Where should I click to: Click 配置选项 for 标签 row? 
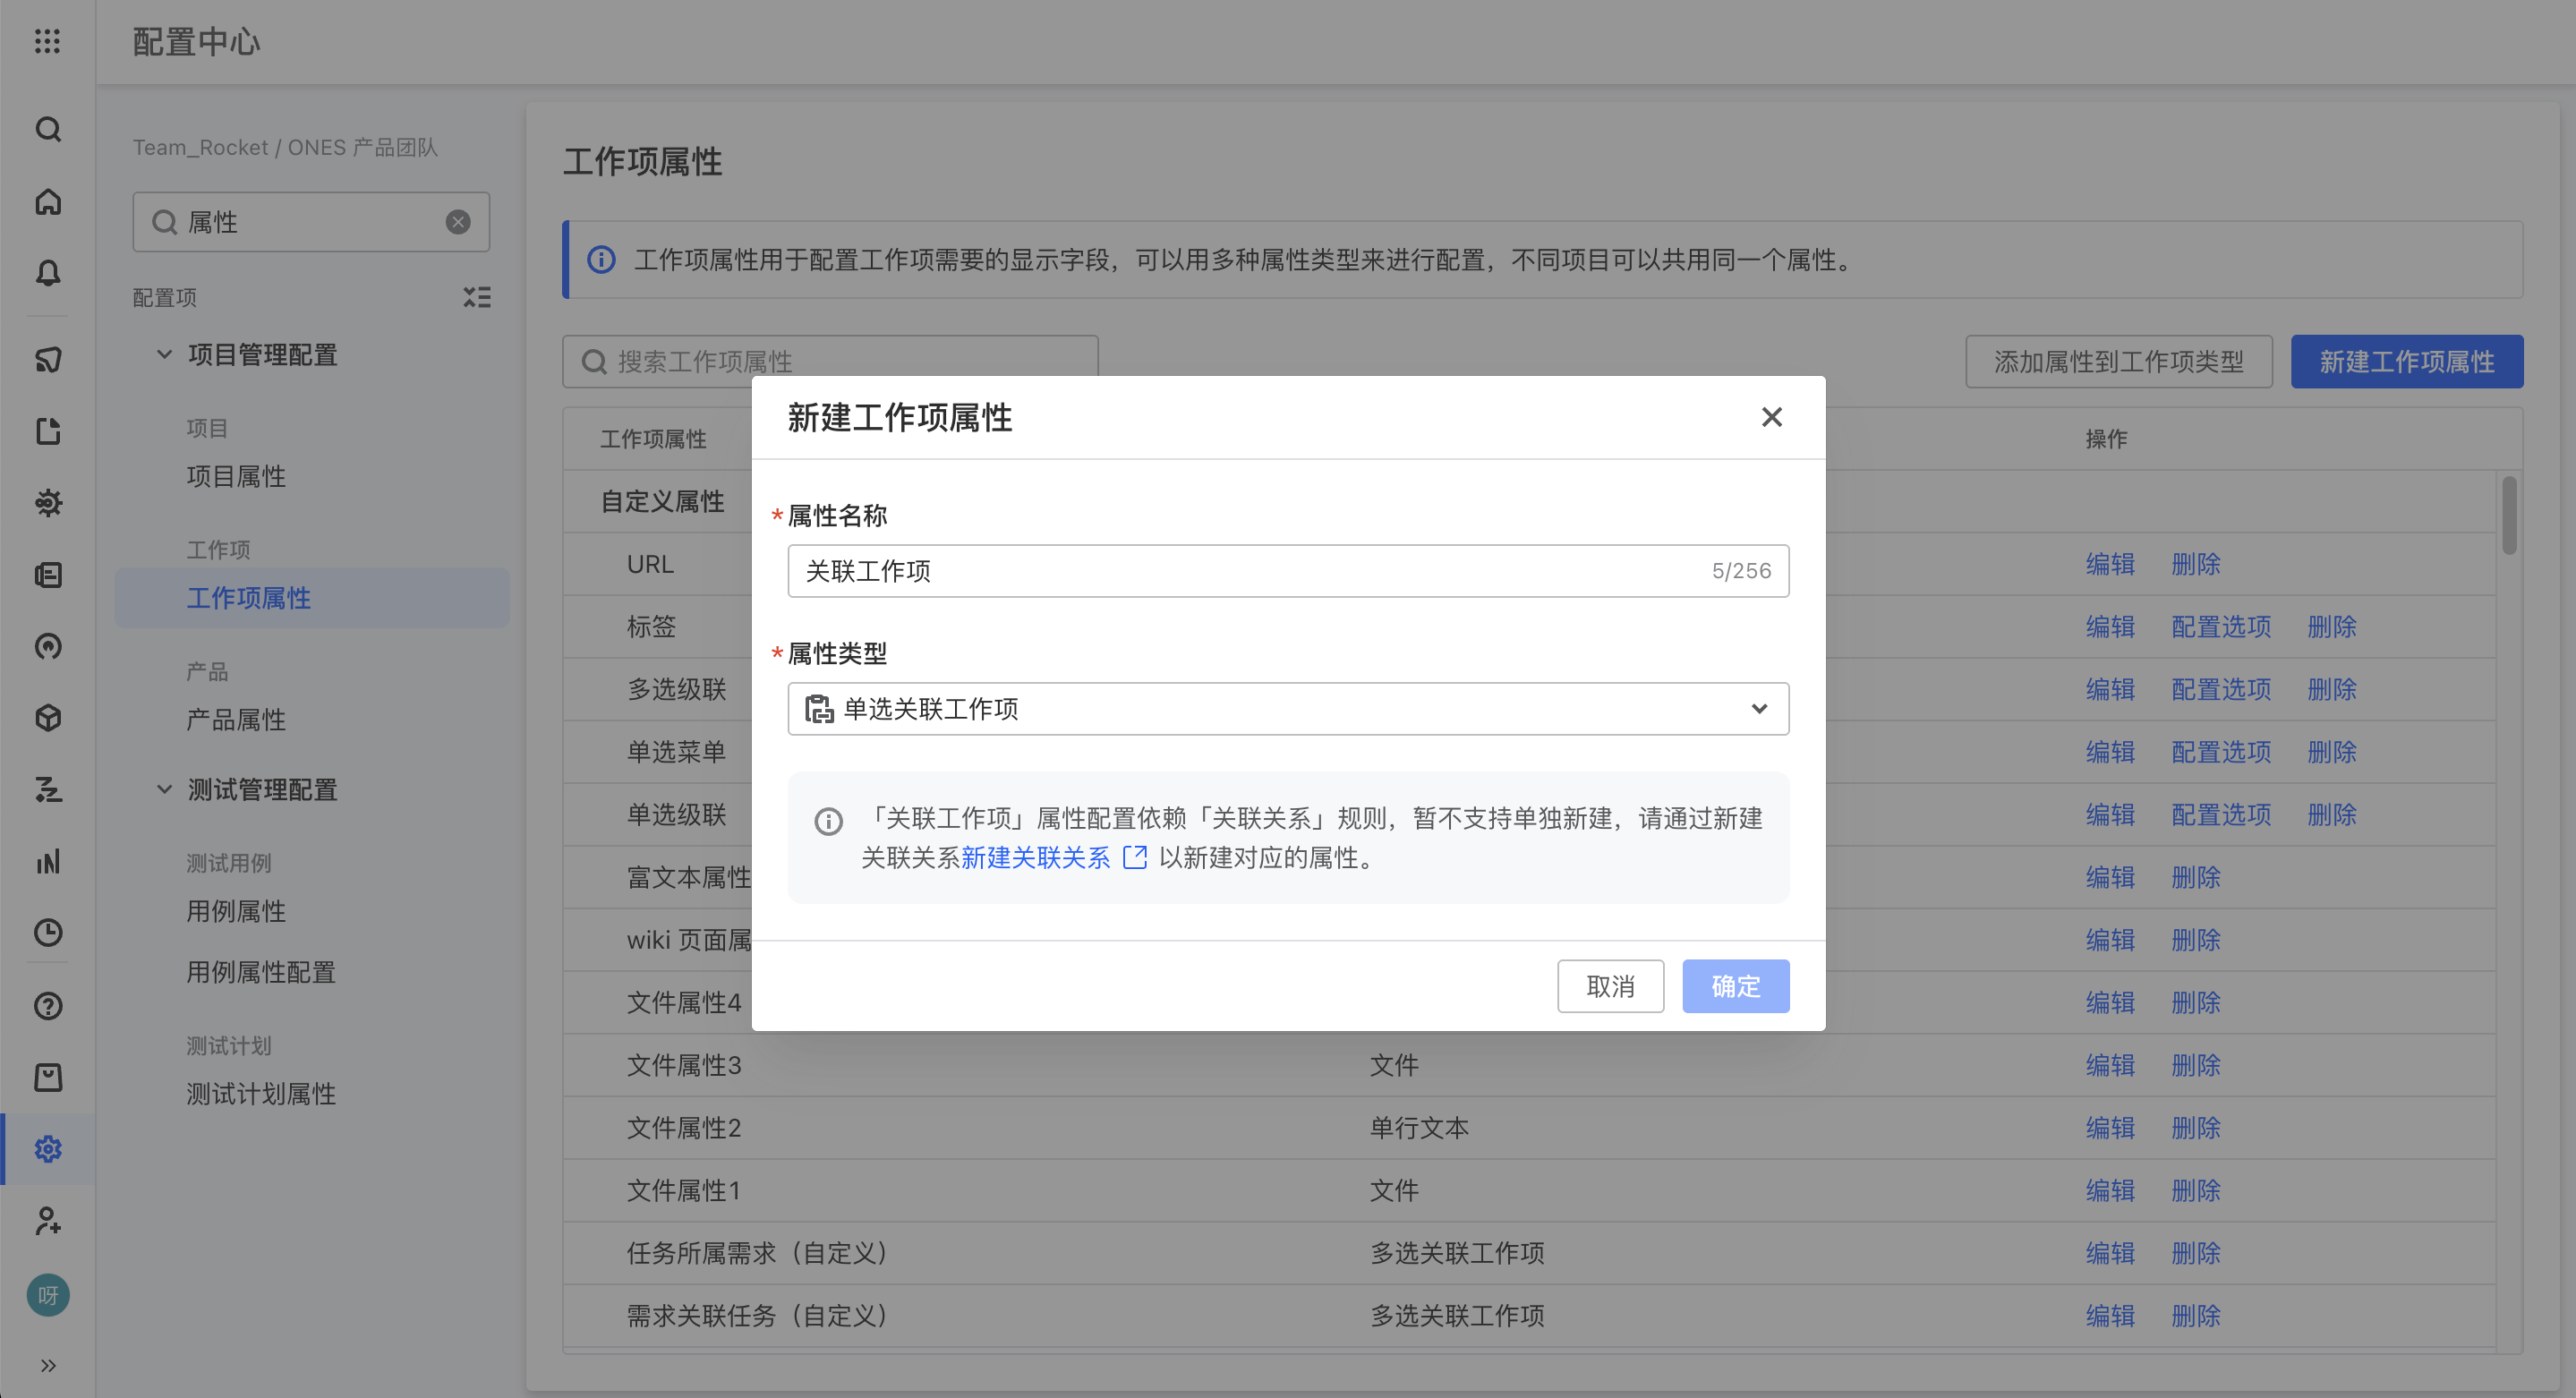tap(2221, 627)
